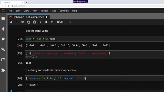Reload the page in the browser
The height and width of the screenshot is (92, 164).
(x=8, y=6)
